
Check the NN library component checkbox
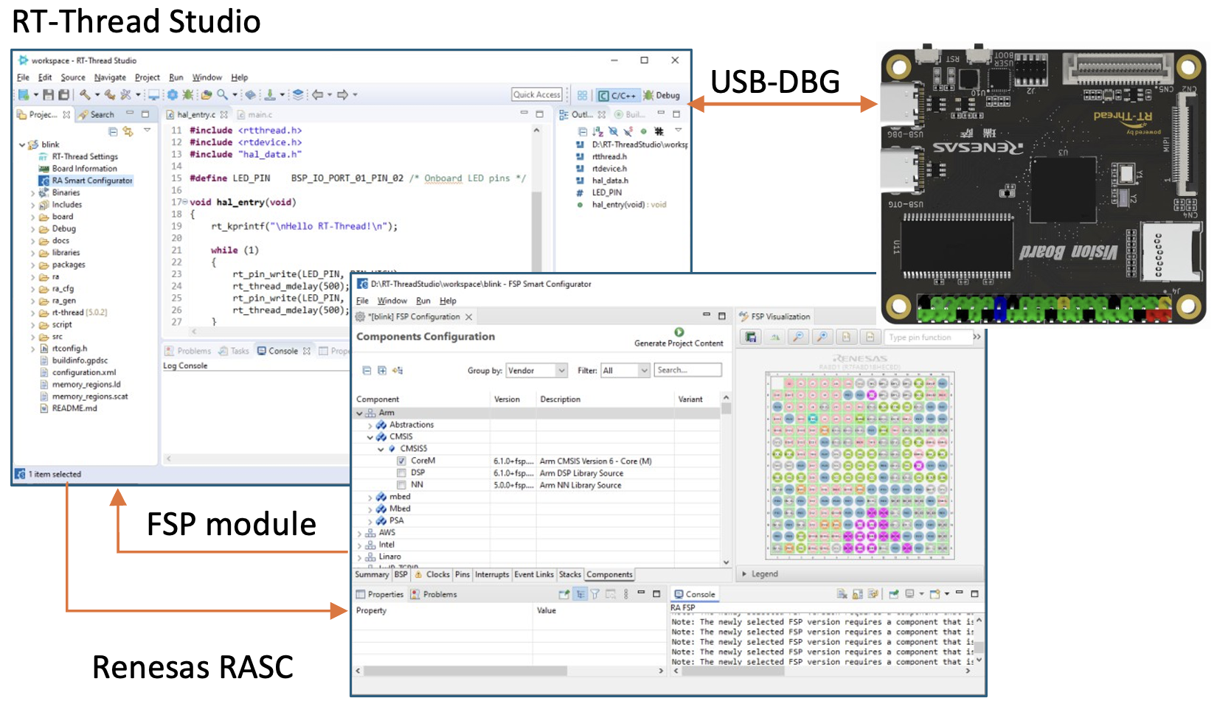pos(401,484)
